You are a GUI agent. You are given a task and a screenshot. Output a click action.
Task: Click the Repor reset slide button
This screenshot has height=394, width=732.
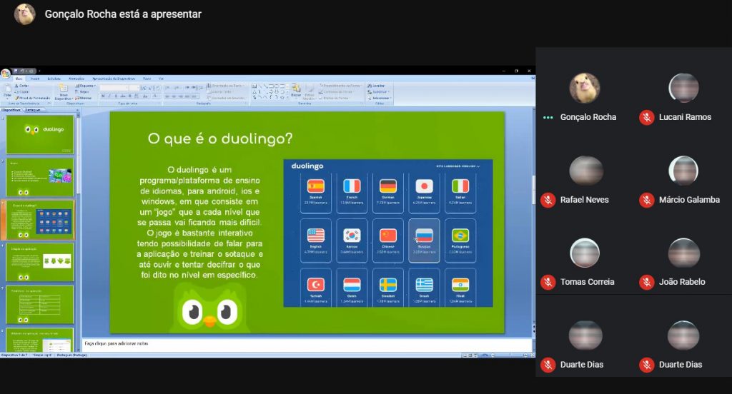pos(84,91)
